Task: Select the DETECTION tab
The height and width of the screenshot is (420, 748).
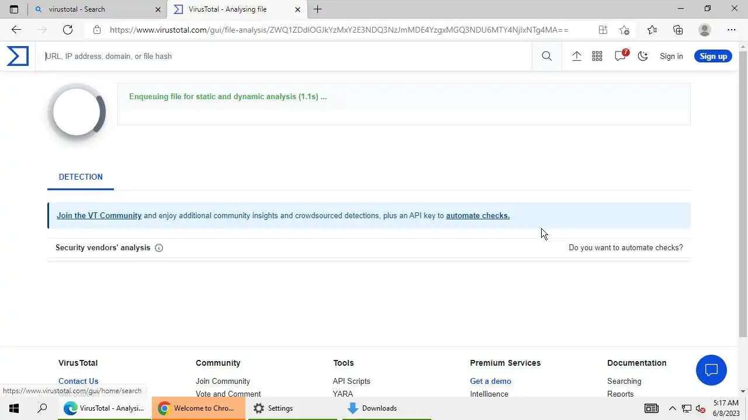Action: 81,177
